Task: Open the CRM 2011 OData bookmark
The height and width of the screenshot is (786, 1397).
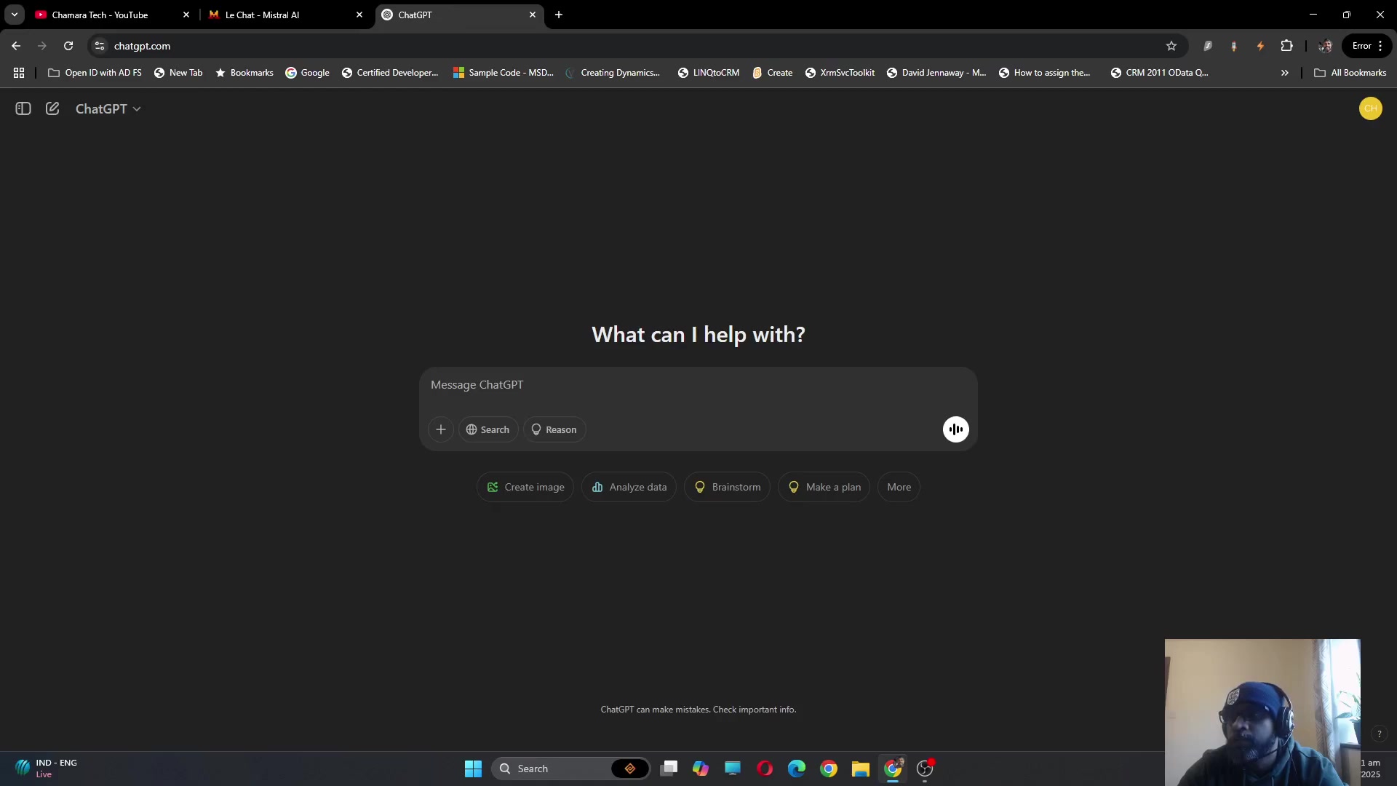Action: (1160, 73)
